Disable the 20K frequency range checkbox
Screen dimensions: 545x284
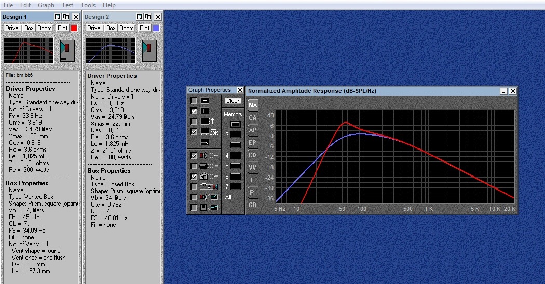[194, 132]
